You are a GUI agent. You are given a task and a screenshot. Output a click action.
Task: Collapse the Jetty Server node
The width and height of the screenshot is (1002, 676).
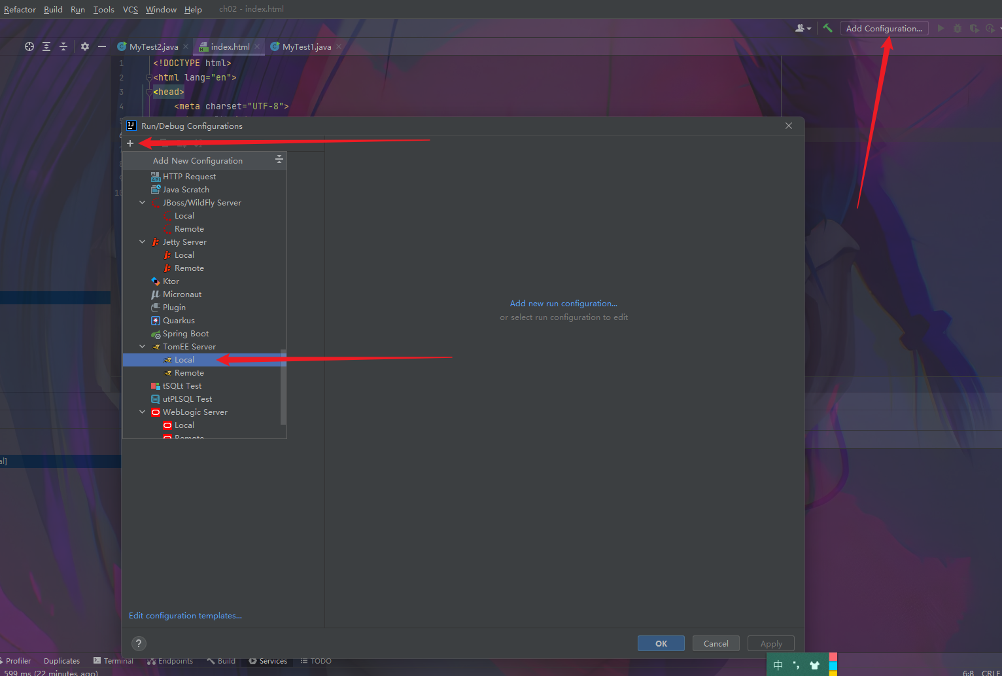[143, 242]
